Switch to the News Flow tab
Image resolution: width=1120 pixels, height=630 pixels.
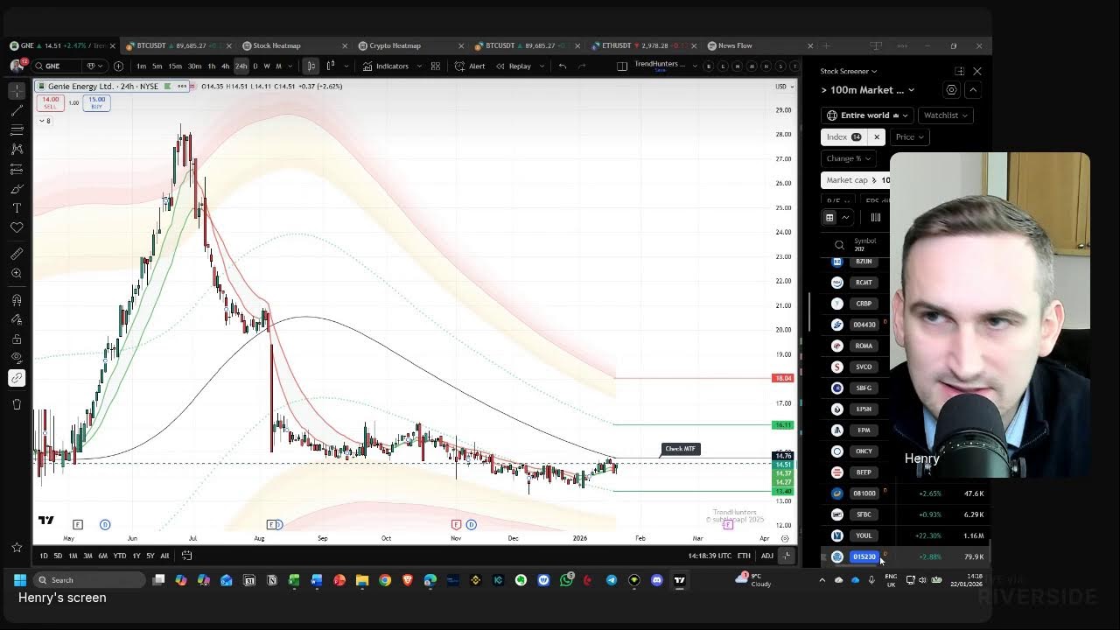tap(735, 45)
